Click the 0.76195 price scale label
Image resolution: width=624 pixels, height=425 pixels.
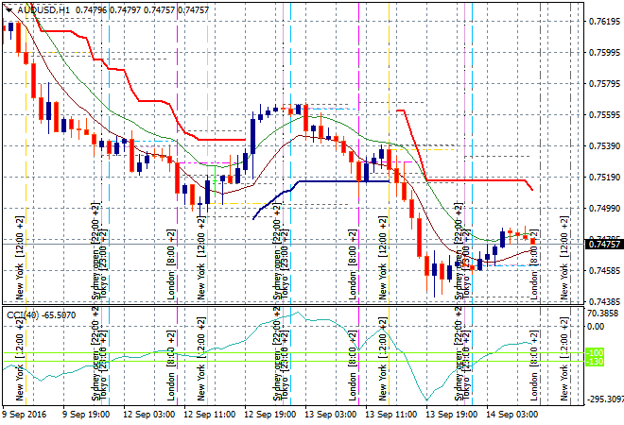point(603,21)
